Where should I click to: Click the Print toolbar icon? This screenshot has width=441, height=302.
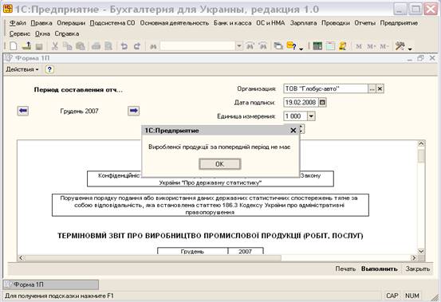pos(96,46)
